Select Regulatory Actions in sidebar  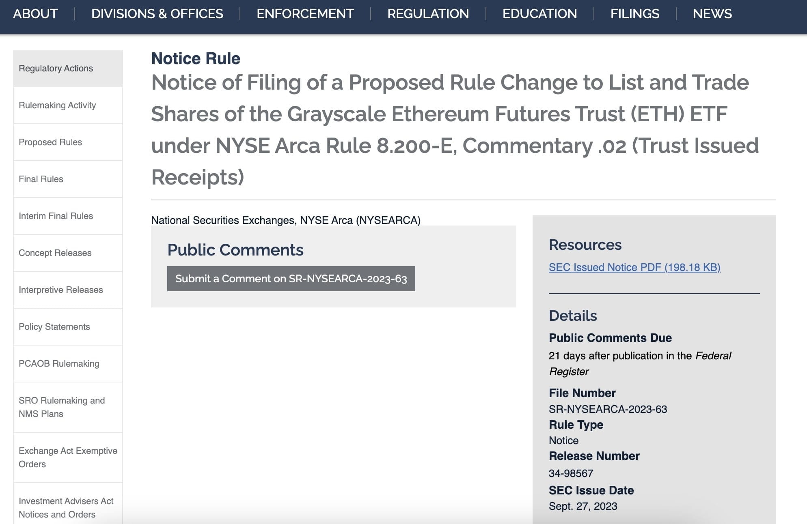[x=68, y=69]
